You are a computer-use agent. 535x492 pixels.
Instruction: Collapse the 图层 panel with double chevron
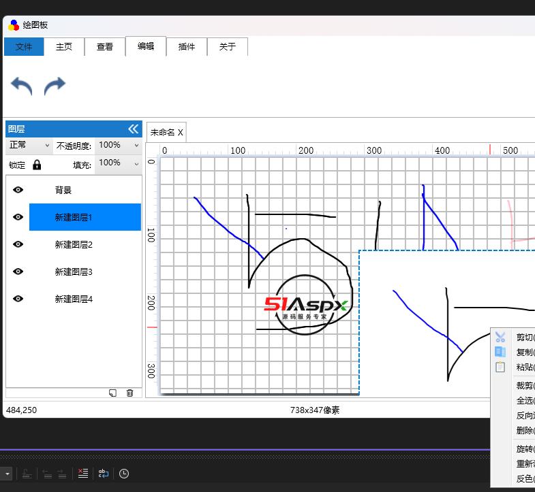[133, 129]
